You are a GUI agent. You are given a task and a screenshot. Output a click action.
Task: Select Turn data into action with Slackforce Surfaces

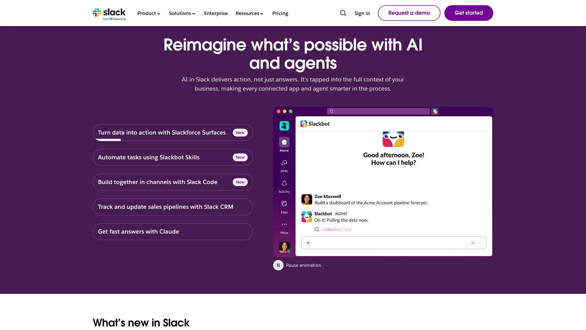click(x=173, y=133)
